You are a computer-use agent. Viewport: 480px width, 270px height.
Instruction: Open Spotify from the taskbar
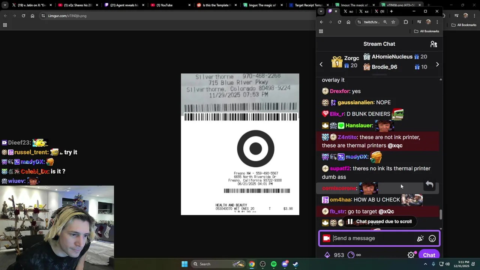coord(273,264)
